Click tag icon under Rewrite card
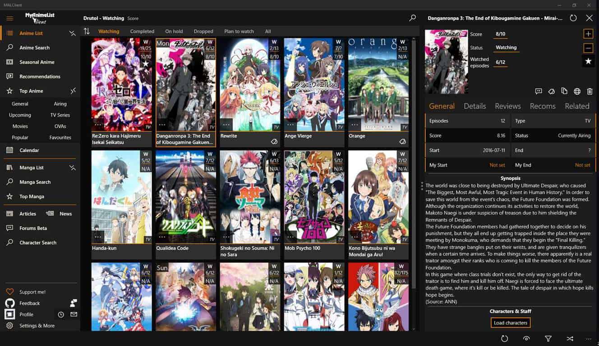This screenshot has height=346, width=599. point(274,141)
